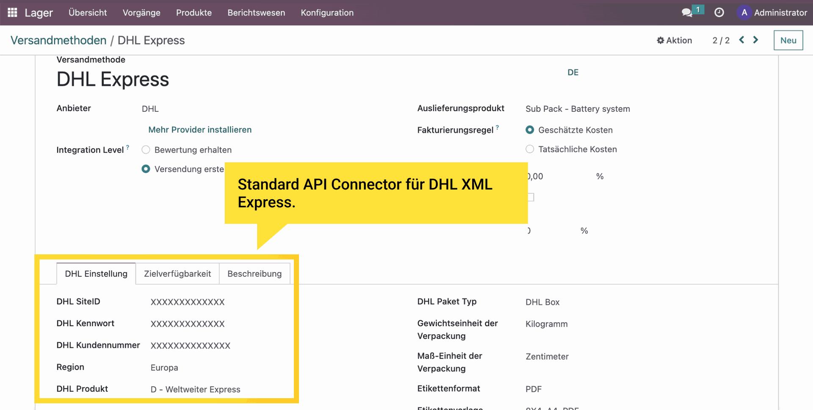Viewport: 813px width, 410px height.
Task: Open the Vorgänge menu
Action: click(x=141, y=13)
